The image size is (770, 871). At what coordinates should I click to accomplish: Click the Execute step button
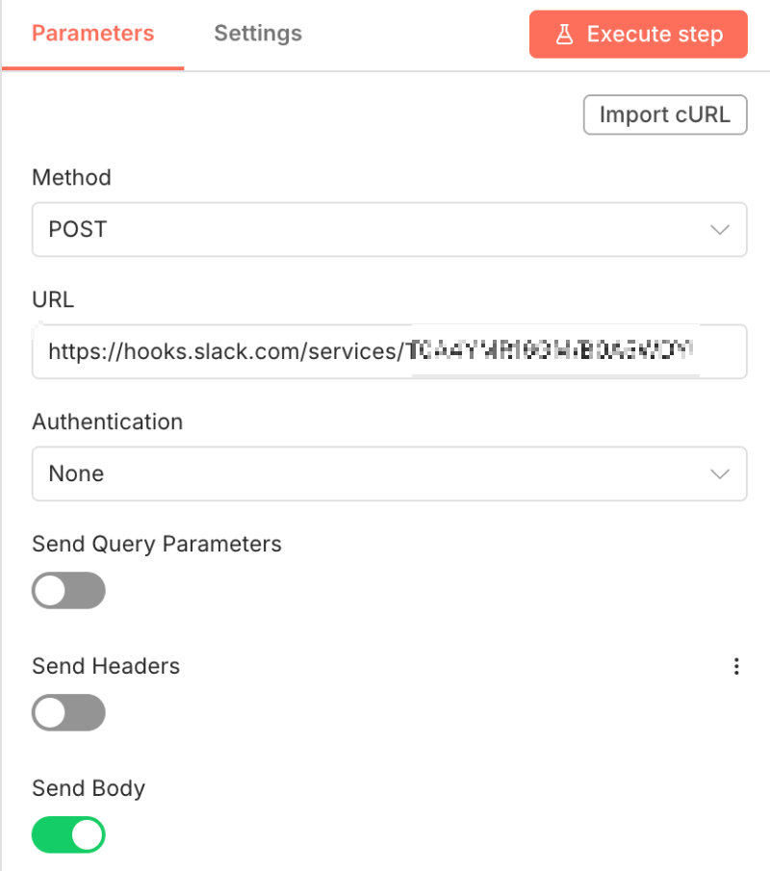coord(638,34)
